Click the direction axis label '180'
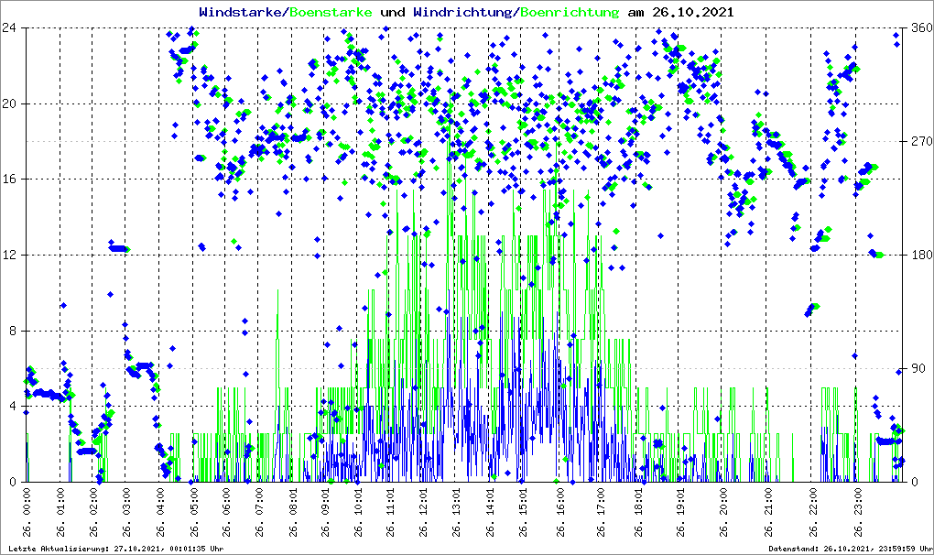This screenshot has width=934, height=555. pos(921,255)
